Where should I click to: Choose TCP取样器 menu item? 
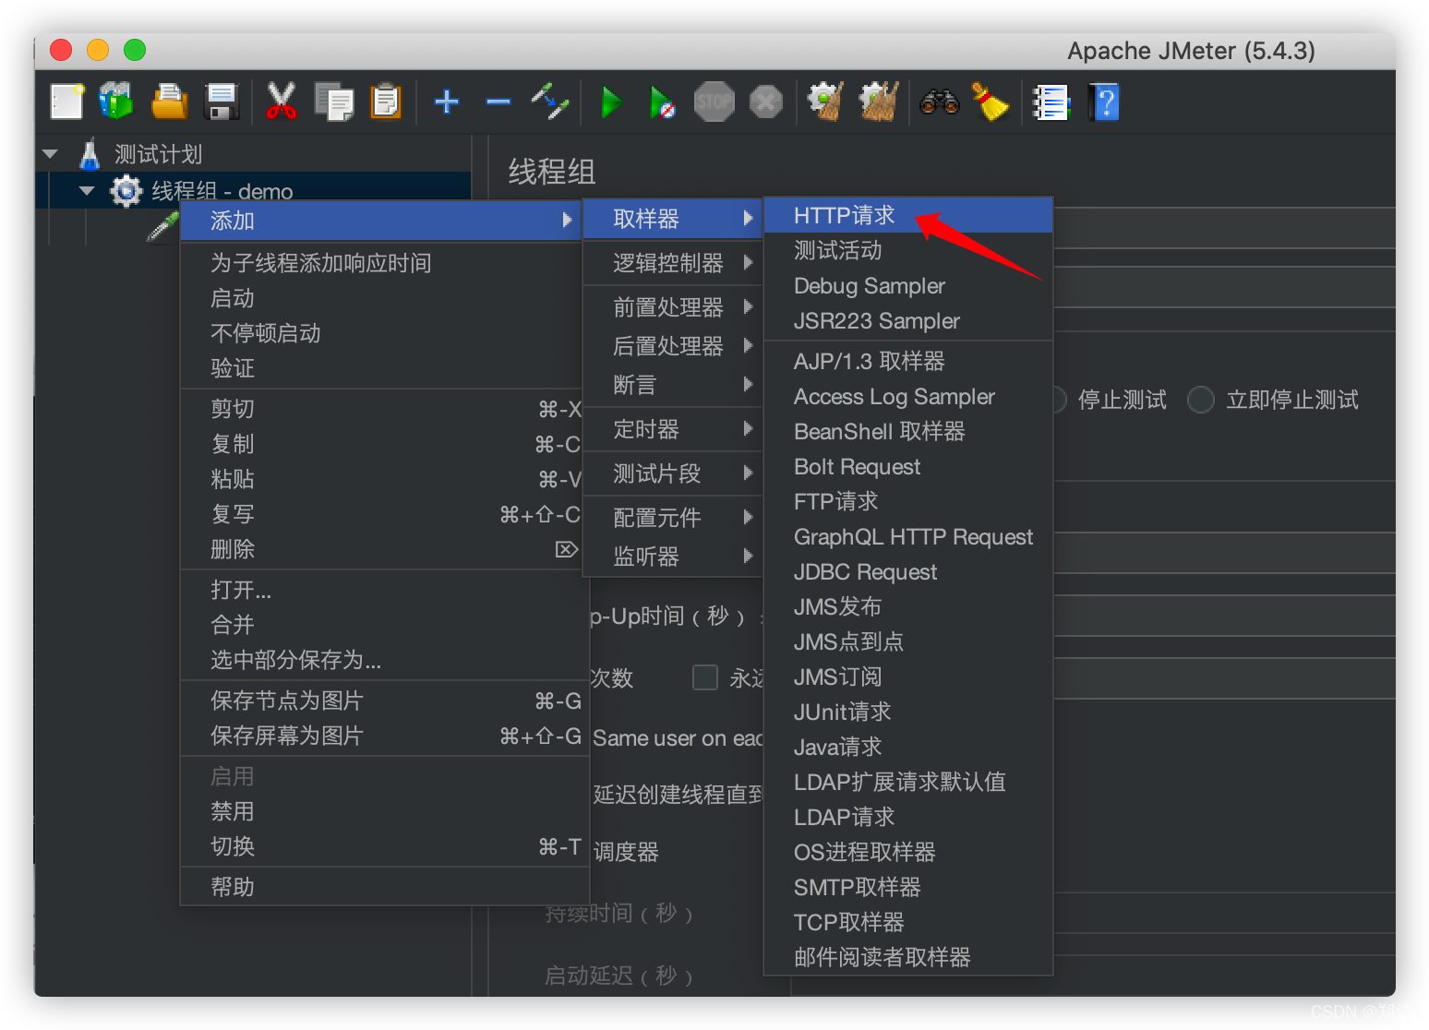click(x=908, y=923)
